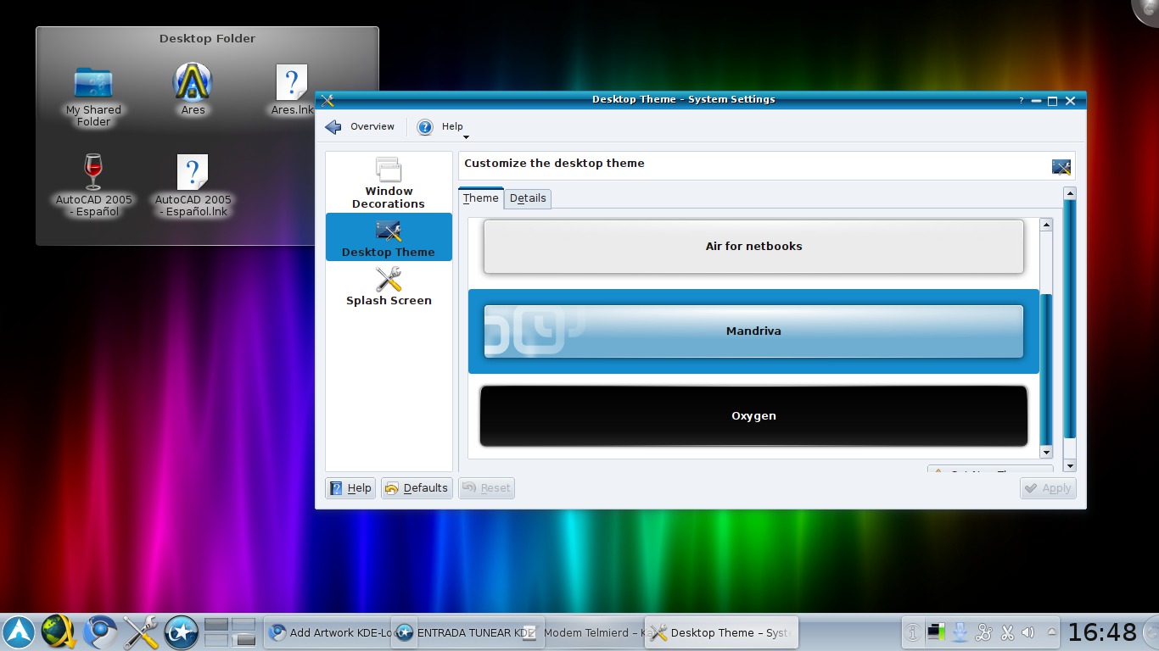Select Desktop Theme sidebar entry
This screenshot has height=651, width=1159.
pyautogui.click(x=389, y=237)
